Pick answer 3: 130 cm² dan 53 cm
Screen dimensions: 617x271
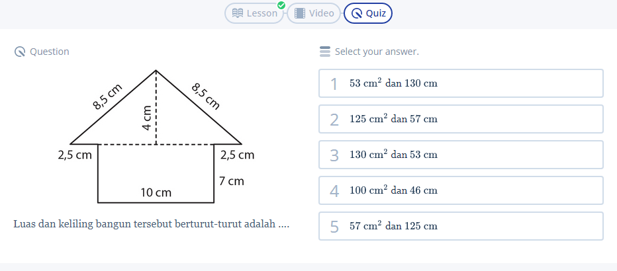(x=461, y=155)
